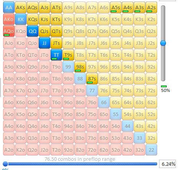Viewport: 179px width, 170px height.
Task: Toggle the JJ hand cell
Action: pyautogui.click(x=44, y=43)
